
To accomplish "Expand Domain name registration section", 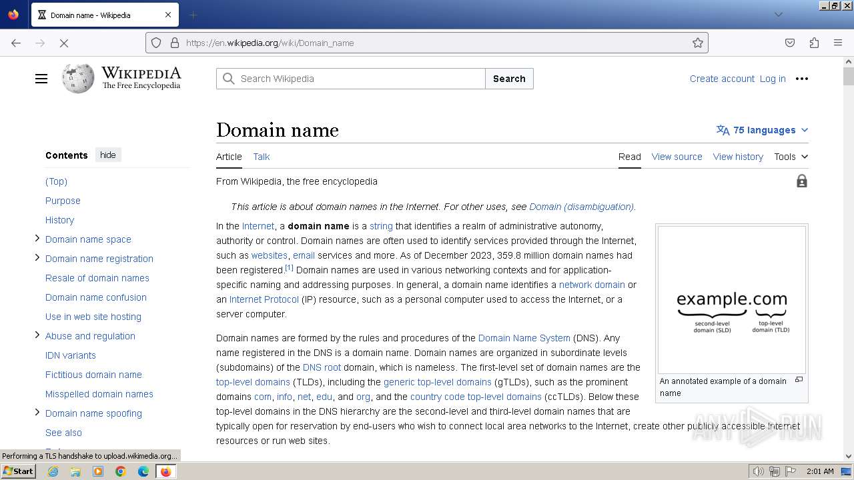I will 37,258.
